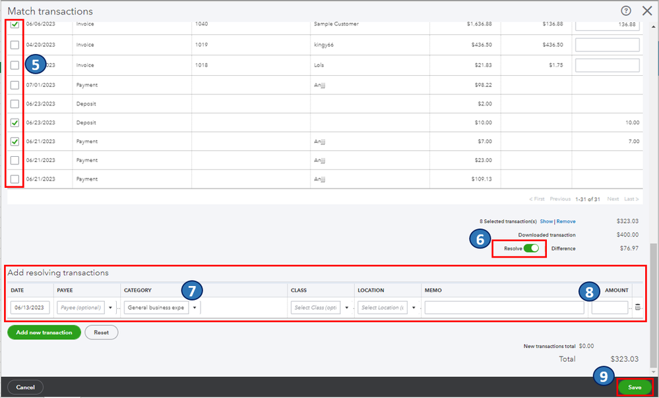This screenshot has height=398, width=659.
Task: Click the 8 Selected transaction(s) label
Action: 508,221
